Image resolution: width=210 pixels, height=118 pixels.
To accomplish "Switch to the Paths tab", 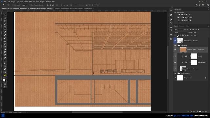I will click(x=187, y=26).
